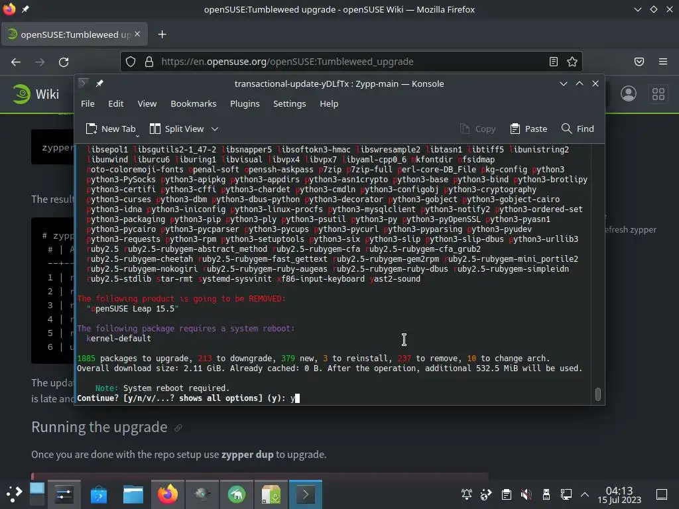The width and height of the screenshot is (679, 509).
Task: Click the Firefox back arrow
Action: pyautogui.click(x=16, y=62)
